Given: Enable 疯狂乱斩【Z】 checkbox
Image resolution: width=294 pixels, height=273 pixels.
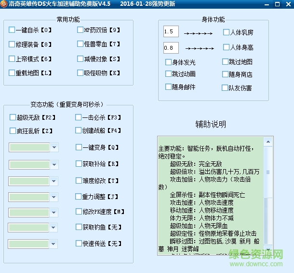Looking at the screenshot, I should pos(13,130).
